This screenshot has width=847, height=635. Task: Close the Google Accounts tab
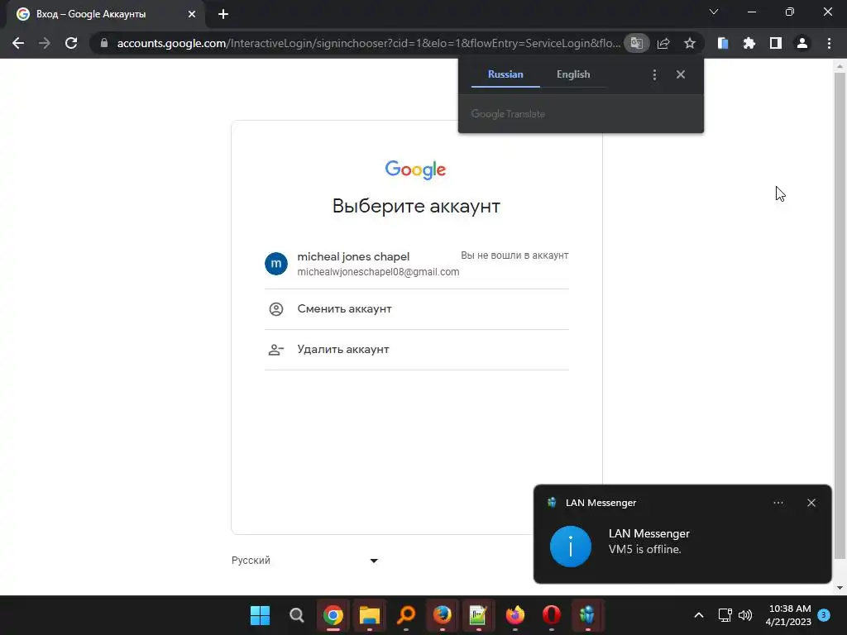pyautogui.click(x=192, y=14)
